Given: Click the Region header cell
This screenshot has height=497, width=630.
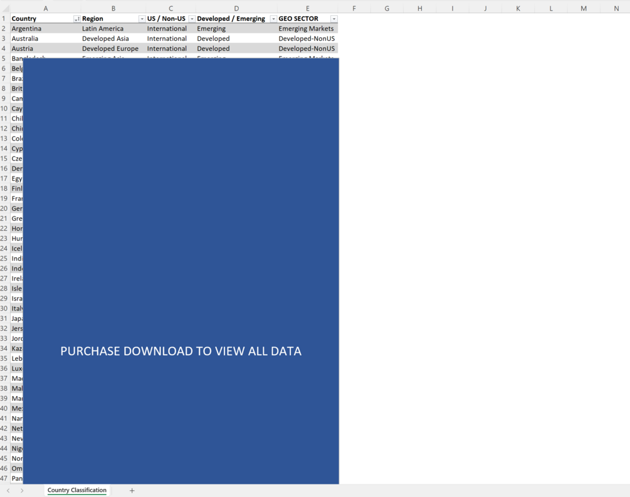Looking at the screenshot, I should 113,18.
